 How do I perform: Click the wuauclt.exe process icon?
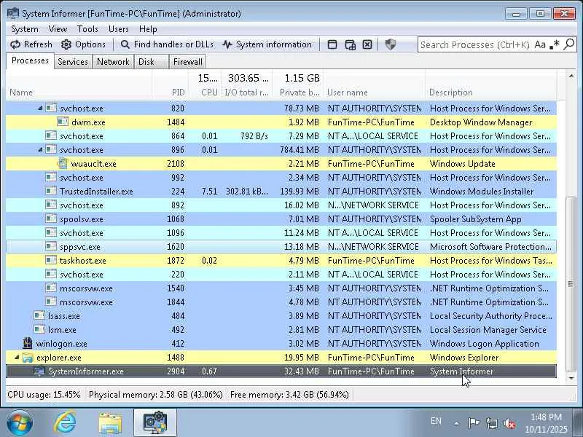point(63,163)
